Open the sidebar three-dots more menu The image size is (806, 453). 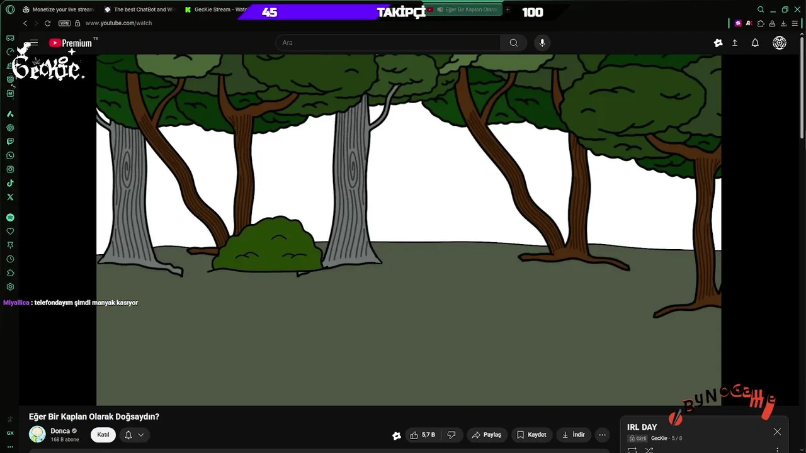click(x=10, y=447)
